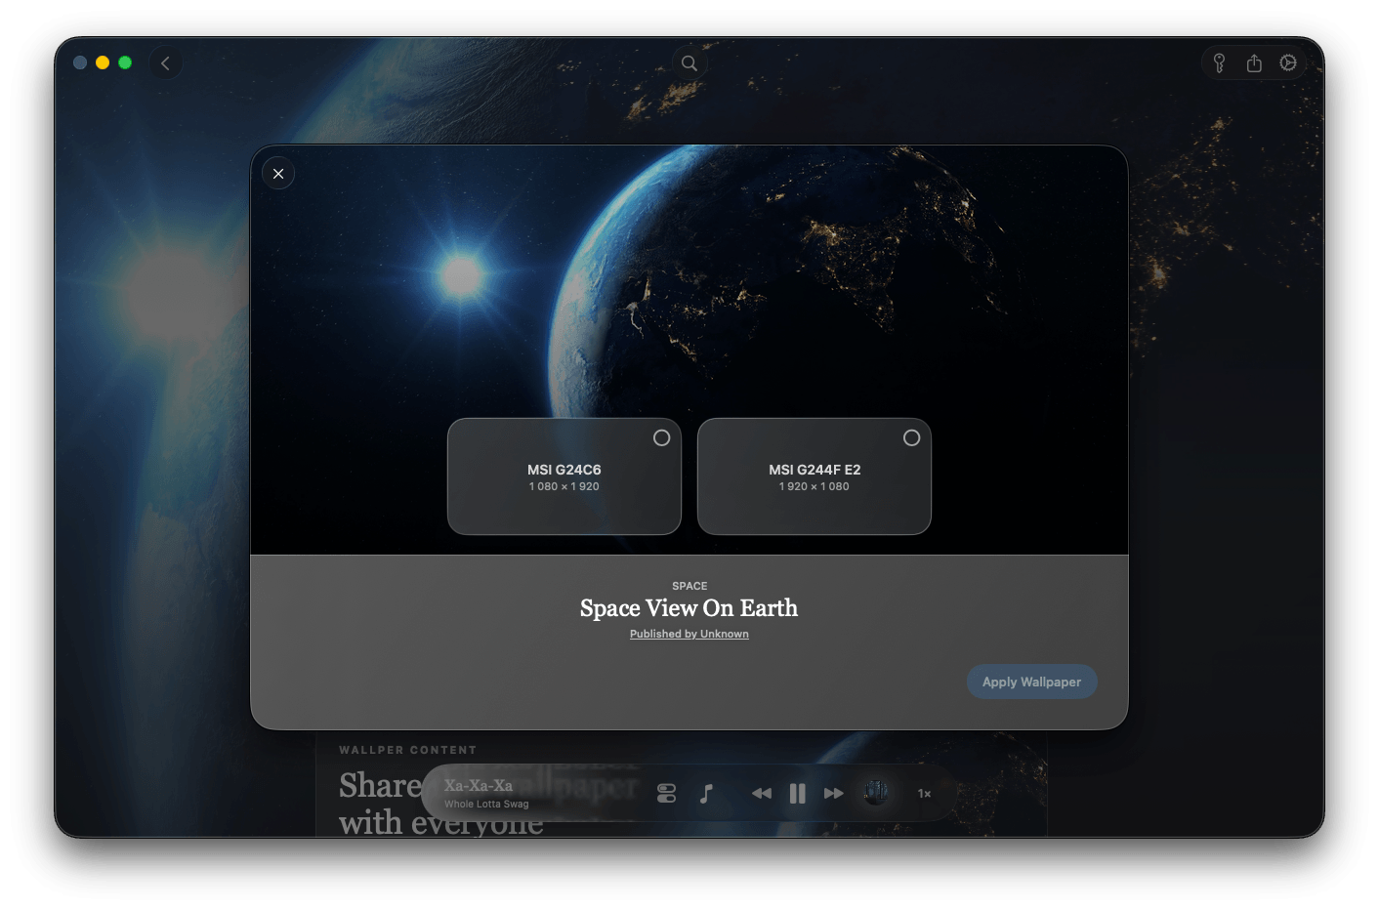Skip to next track
The height and width of the screenshot is (910, 1379).
[833, 794]
